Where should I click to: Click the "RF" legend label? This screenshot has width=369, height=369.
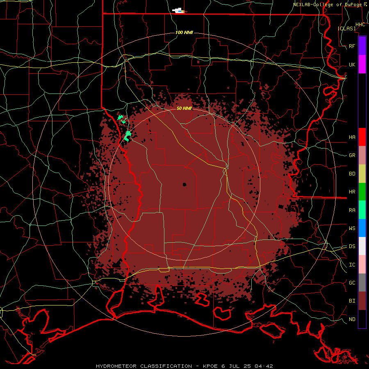[x=352, y=46]
